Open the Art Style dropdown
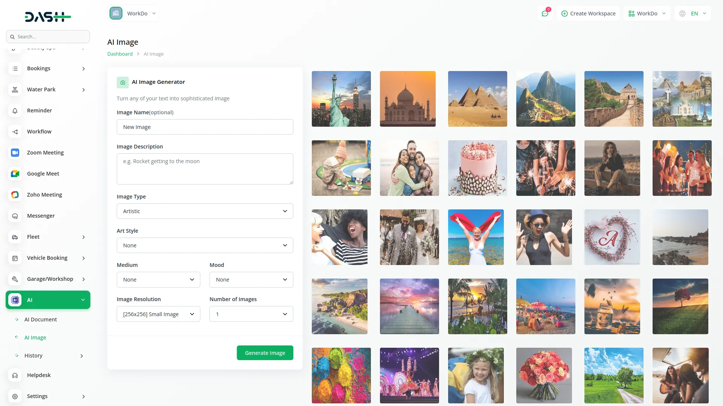 (x=205, y=245)
